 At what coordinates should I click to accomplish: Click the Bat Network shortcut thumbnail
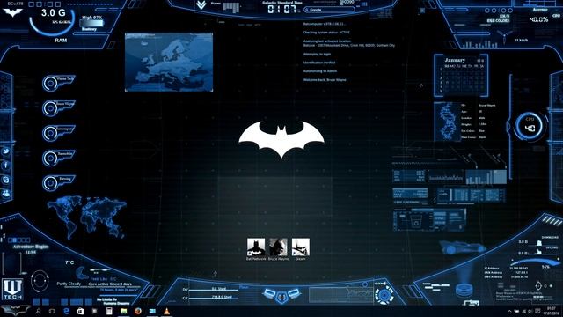pos(256,247)
